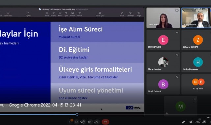Image resolution: width=211 pixels, height=125 pixels.
Task: Hang up with the red end-call button
Action: coord(105,122)
